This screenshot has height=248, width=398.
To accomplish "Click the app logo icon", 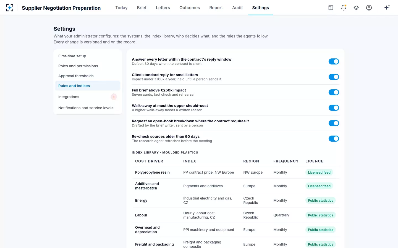I will [x=10, y=8].
